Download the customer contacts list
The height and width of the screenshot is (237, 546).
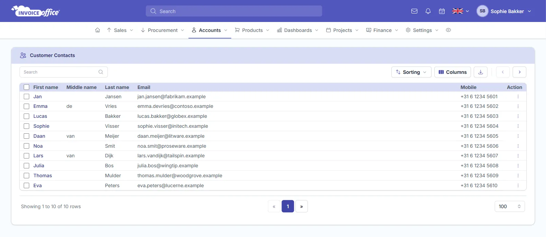tap(481, 72)
